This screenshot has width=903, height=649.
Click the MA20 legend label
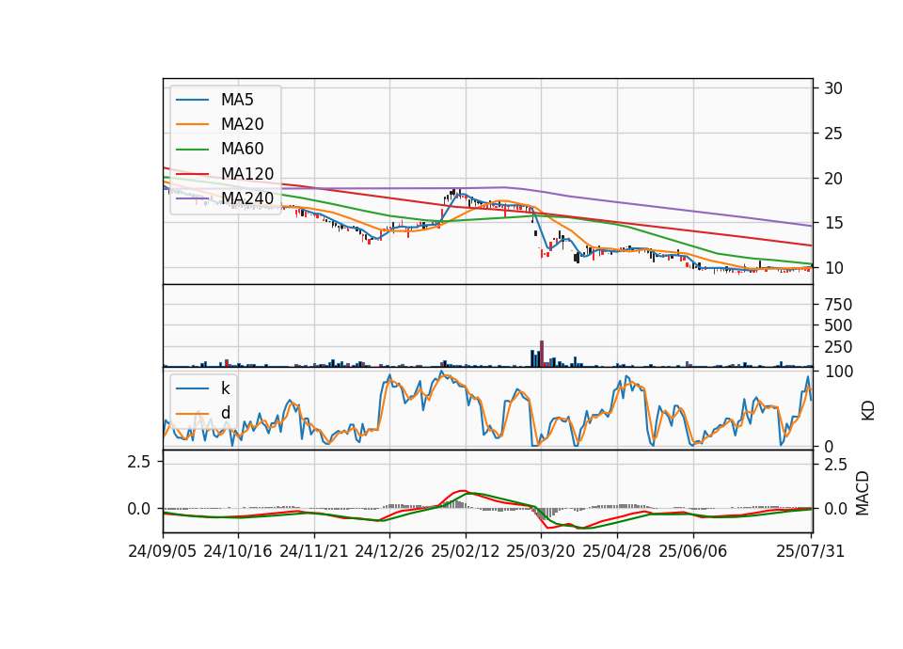point(242,124)
